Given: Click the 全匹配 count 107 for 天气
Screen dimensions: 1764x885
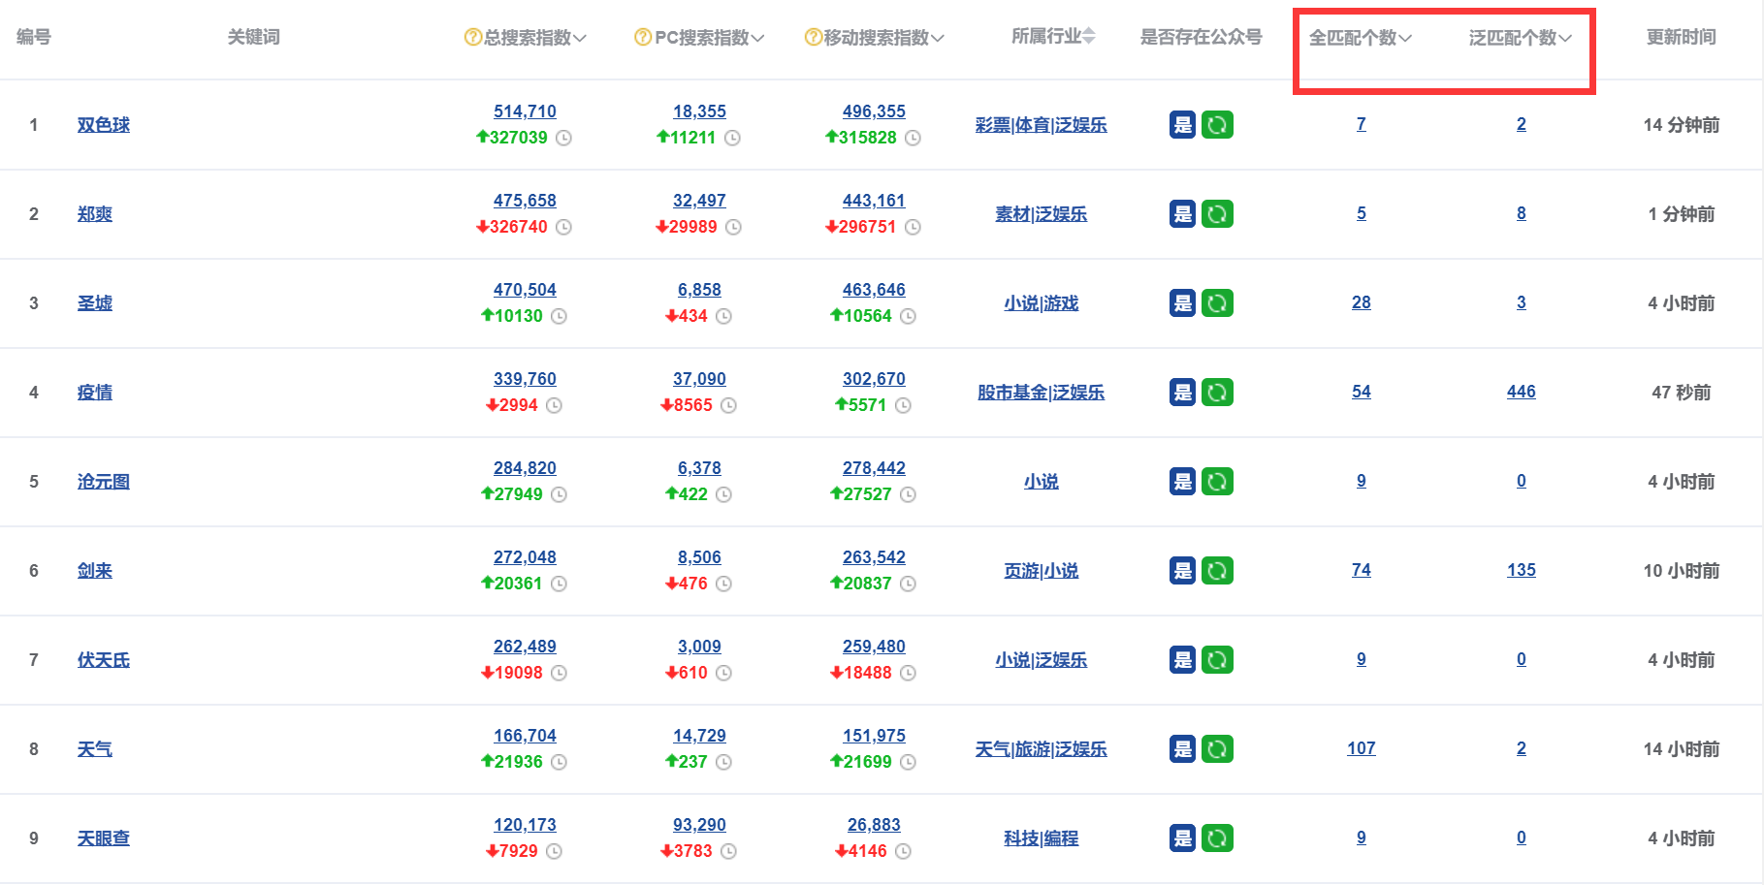Looking at the screenshot, I should (1361, 748).
